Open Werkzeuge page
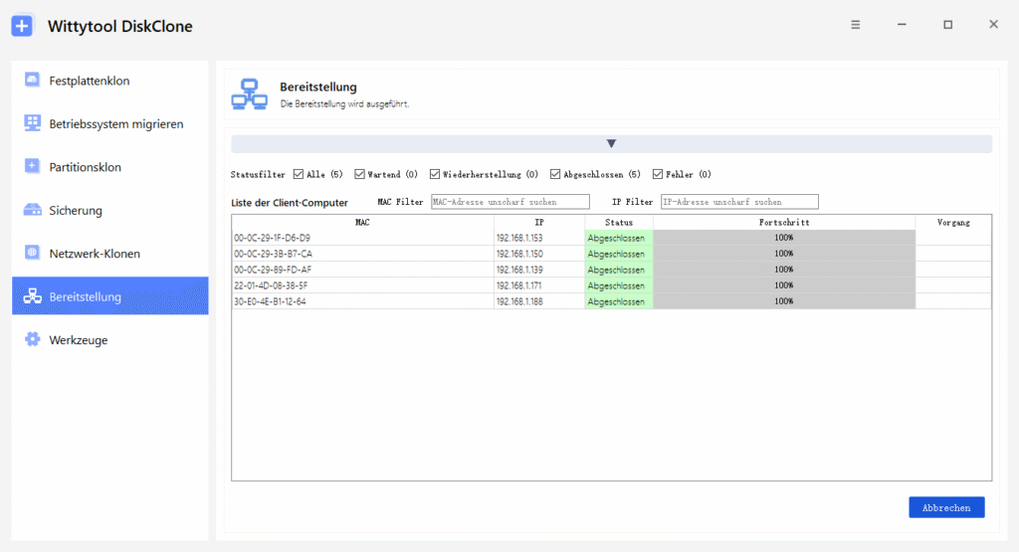Image resolution: width=1019 pixels, height=552 pixels. click(x=109, y=339)
